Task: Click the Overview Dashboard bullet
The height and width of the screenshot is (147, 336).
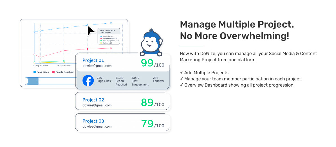Action: [x=237, y=85]
